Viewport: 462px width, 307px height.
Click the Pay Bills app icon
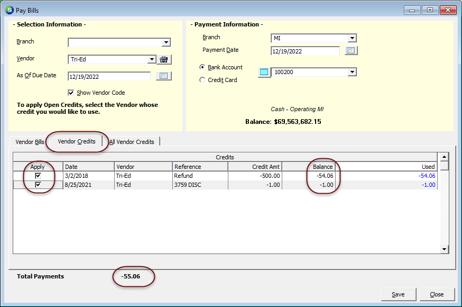[10, 10]
